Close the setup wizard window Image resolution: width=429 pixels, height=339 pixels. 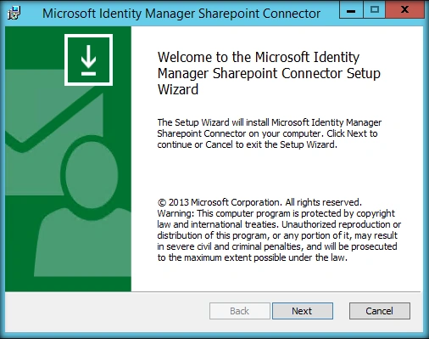pyautogui.click(x=404, y=10)
